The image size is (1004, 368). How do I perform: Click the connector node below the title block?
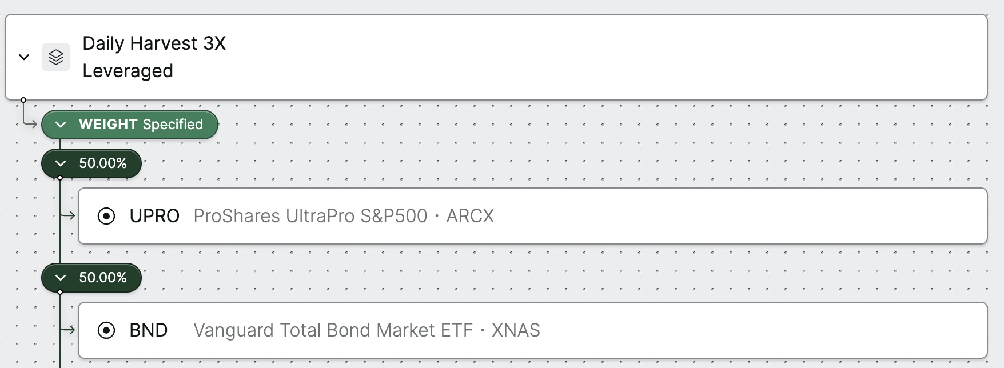23,100
